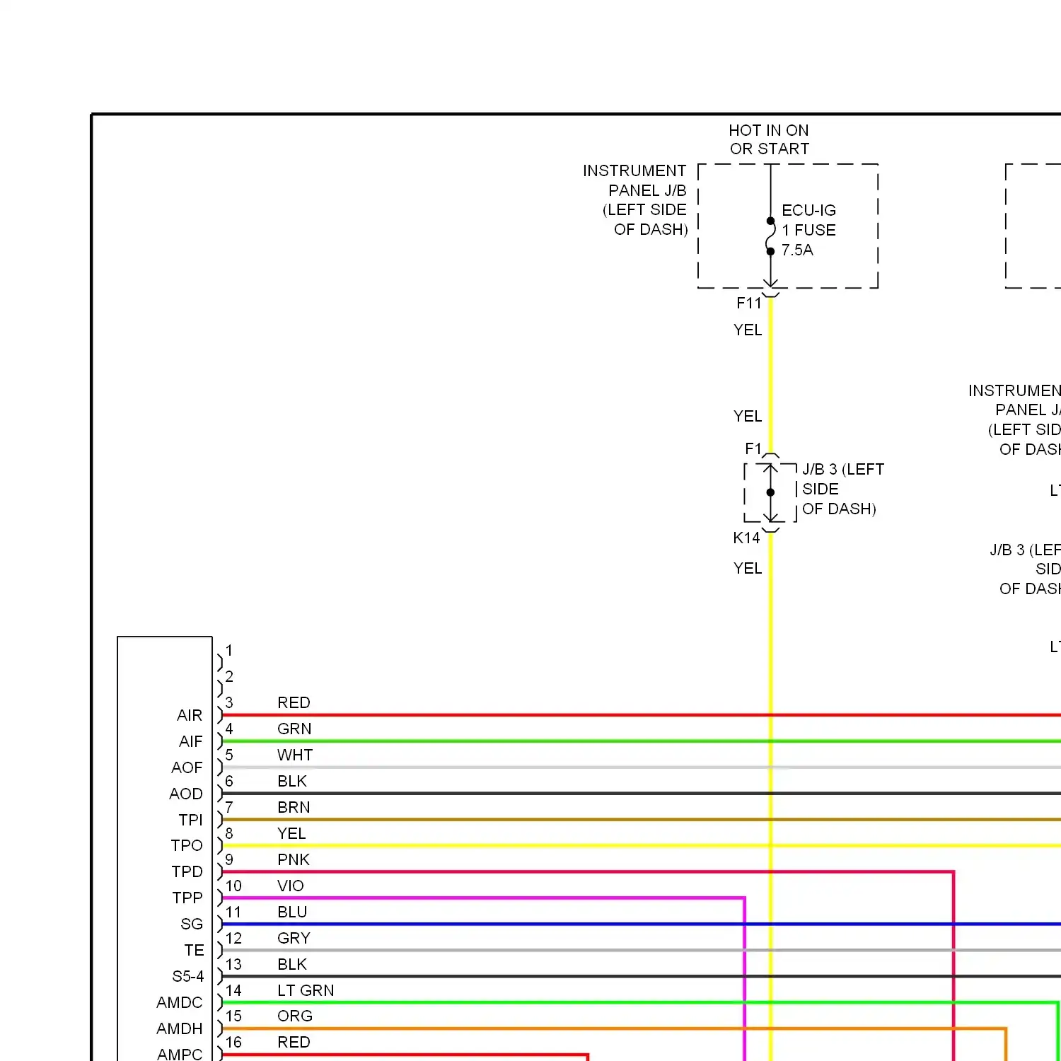Select the YEL label directly below K14
Image resolution: width=1061 pixels, height=1061 pixels.
748,569
